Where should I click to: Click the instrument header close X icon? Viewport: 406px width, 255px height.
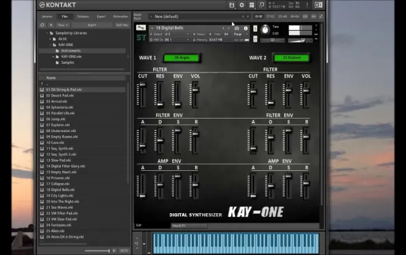click(316, 25)
